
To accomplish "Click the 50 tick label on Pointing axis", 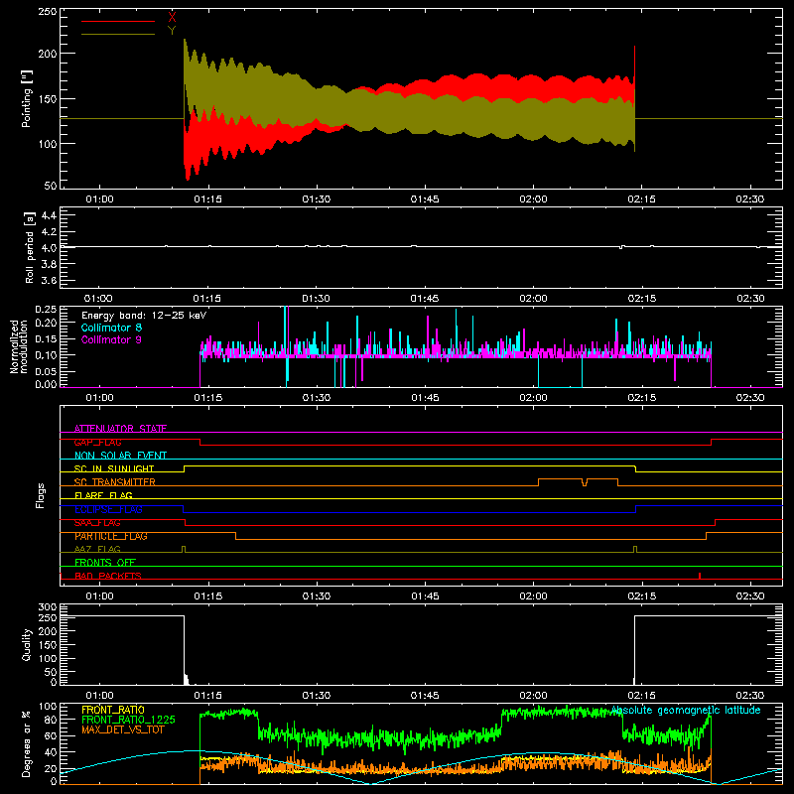I will click(51, 186).
